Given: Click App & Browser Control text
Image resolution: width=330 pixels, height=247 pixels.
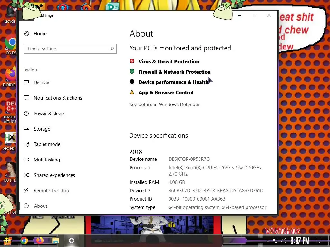Looking at the screenshot, I should (x=166, y=93).
